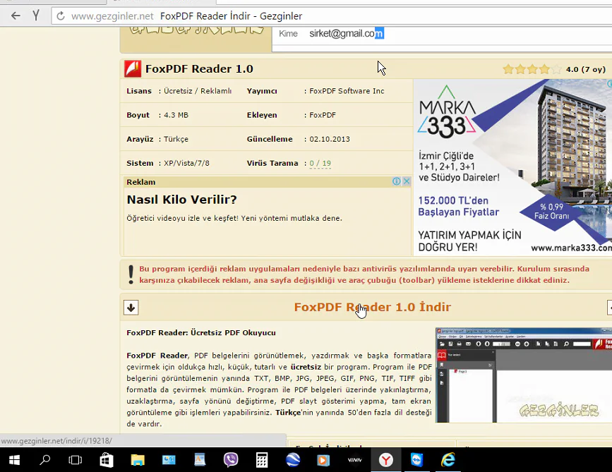The image size is (612, 472).
Task: Open Google Earth globe icon in taskbar
Action: tap(293, 460)
